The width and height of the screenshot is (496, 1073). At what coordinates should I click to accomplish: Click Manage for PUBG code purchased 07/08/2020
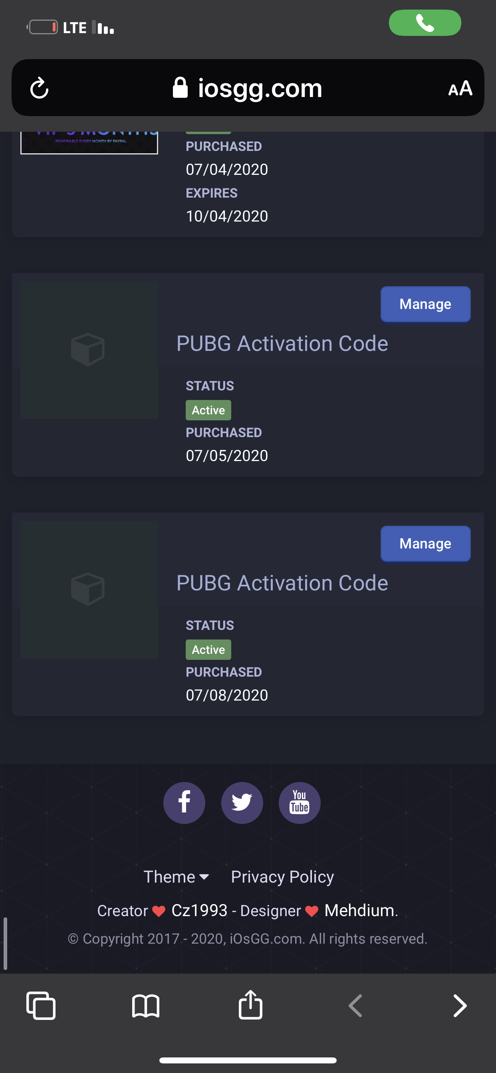[x=425, y=544]
